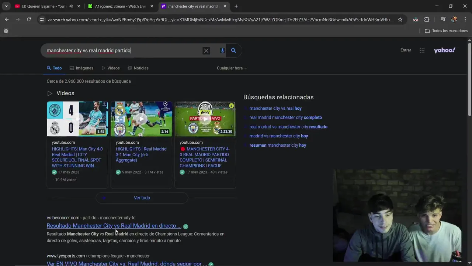
Task: Open related search resumen manchester city hoy
Action: coord(278,145)
